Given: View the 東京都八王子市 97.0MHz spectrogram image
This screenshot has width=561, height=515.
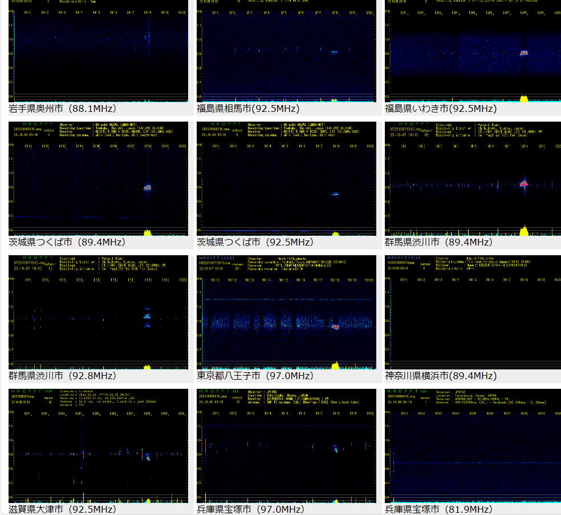Looking at the screenshot, I should tap(286, 312).
